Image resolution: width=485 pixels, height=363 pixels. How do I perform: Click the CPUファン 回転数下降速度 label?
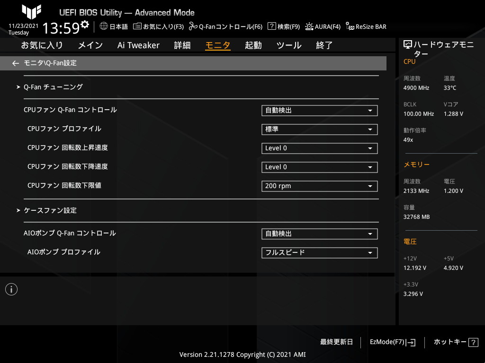68,167
